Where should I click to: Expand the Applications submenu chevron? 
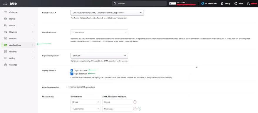33,45
